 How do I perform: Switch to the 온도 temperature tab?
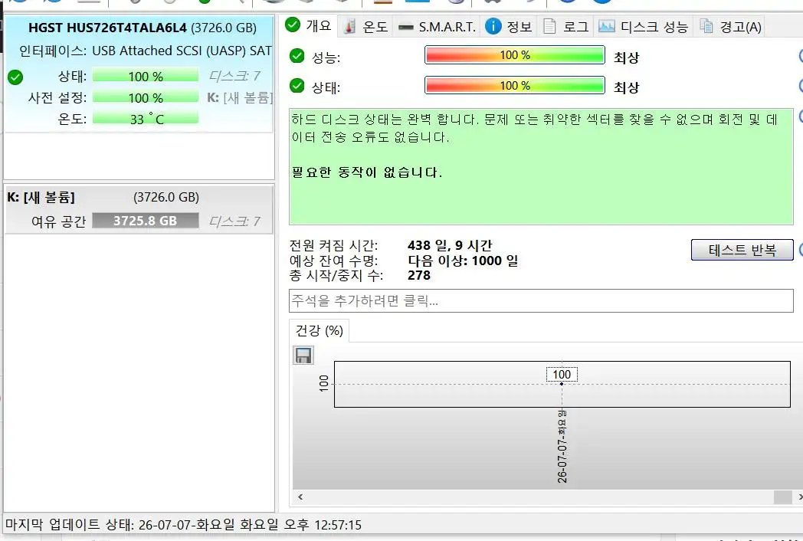click(x=365, y=27)
